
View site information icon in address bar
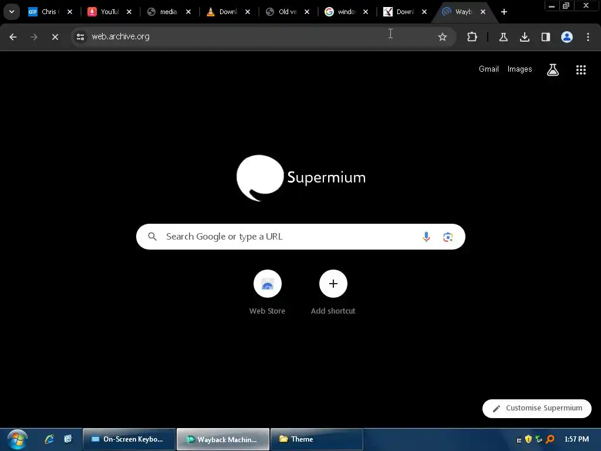tap(80, 37)
